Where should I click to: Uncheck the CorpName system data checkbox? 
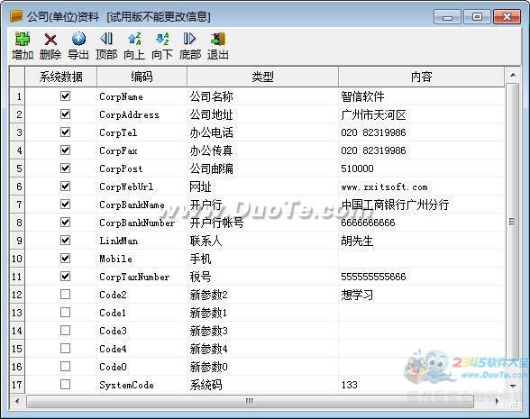click(65, 96)
